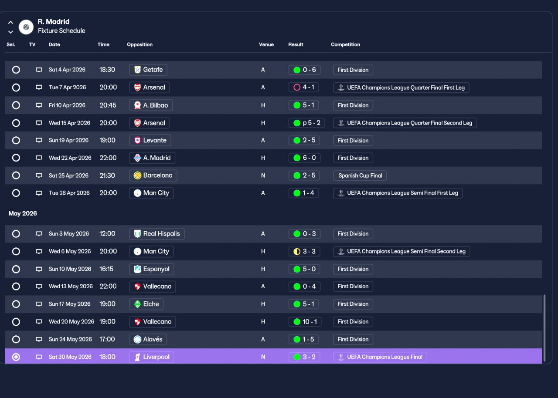Click the Levante club crest icon
This screenshot has width=558, height=398.
tap(137, 140)
